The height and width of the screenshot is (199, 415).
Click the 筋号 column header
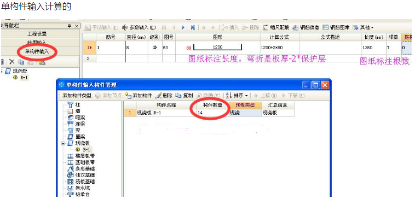111,37
